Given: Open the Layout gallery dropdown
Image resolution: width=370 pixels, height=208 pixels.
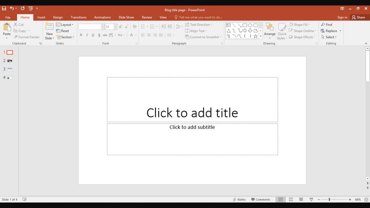Looking at the screenshot, I should (65, 25).
